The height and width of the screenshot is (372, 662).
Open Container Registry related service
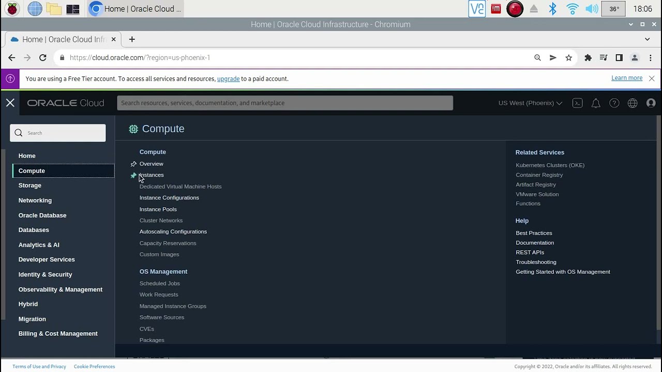[x=539, y=175]
